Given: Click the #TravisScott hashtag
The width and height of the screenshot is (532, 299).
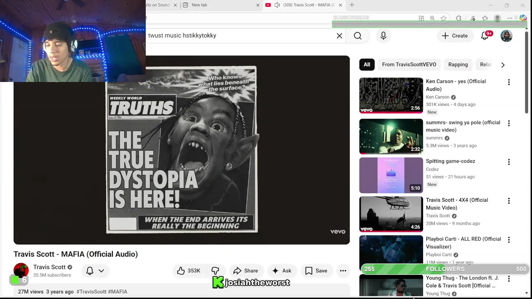Looking at the screenshot, I should (91, 292).
